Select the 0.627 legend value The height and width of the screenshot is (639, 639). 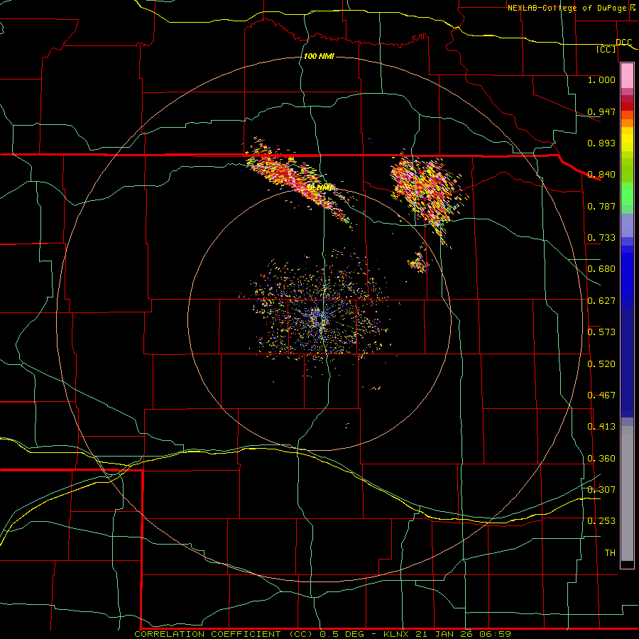pos(601,300)
